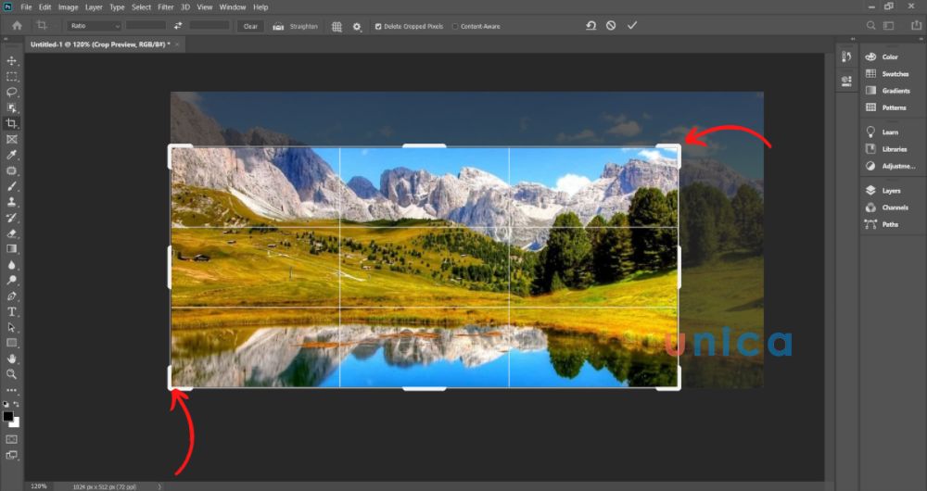The width and height of the screenshot is (927, 491).
Task: Select the Clone Stamp tool
Action: pos(11,202)
